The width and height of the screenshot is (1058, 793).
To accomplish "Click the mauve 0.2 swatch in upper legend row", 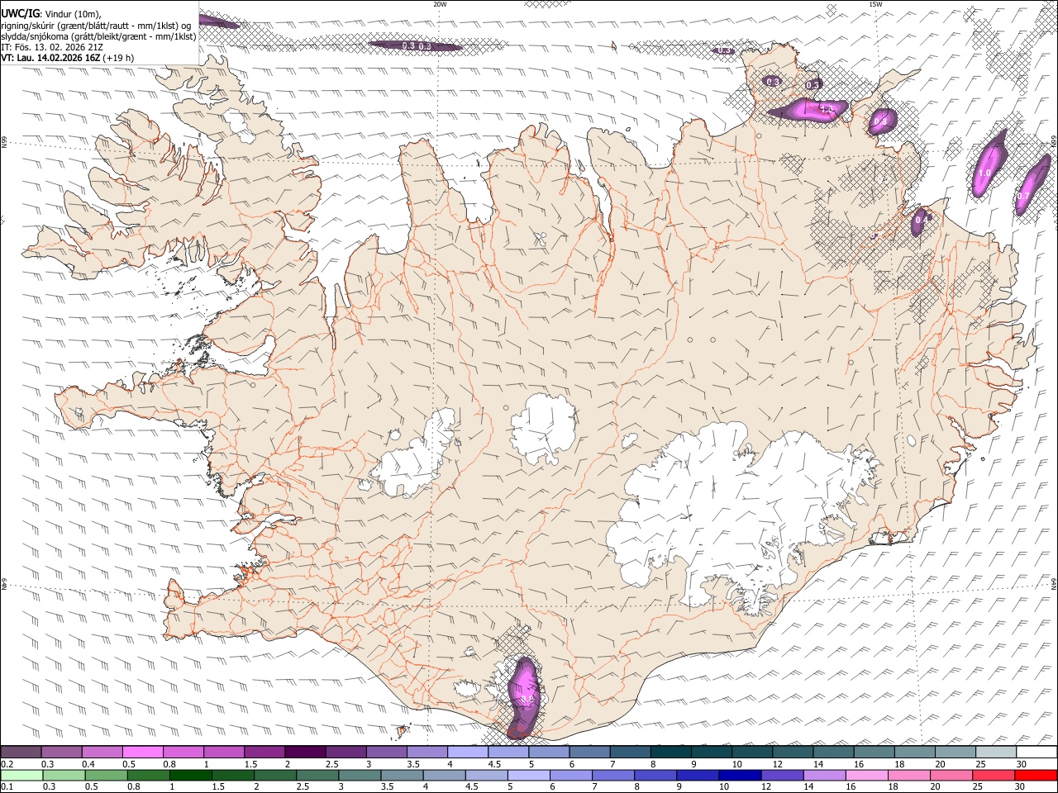I will tap(21, 753).
